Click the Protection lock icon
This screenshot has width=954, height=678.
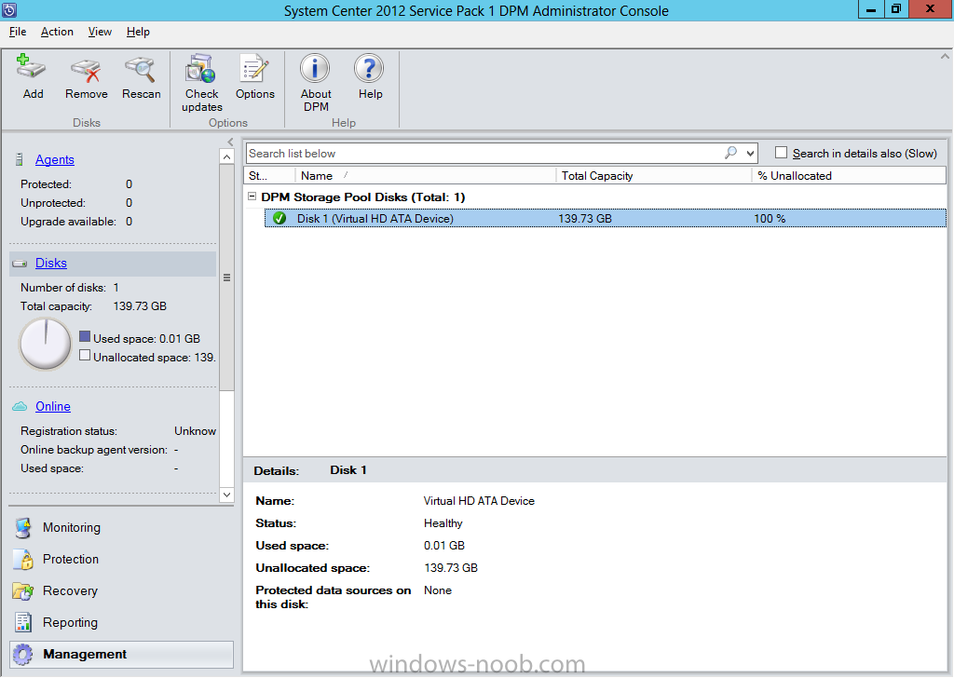[x=23, y=560]
